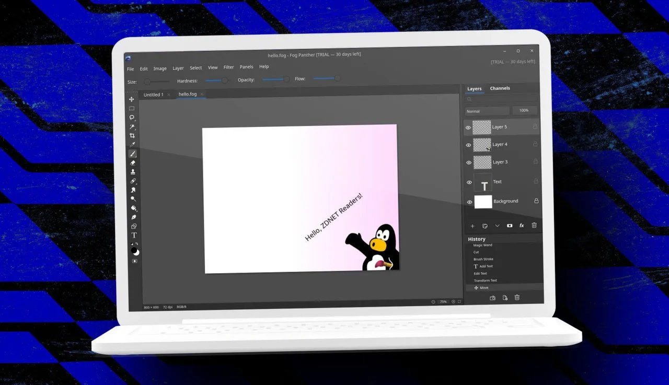669x385 pixels.
Task: Select the Lasso selection tool
Action: [x=132, y=118]
